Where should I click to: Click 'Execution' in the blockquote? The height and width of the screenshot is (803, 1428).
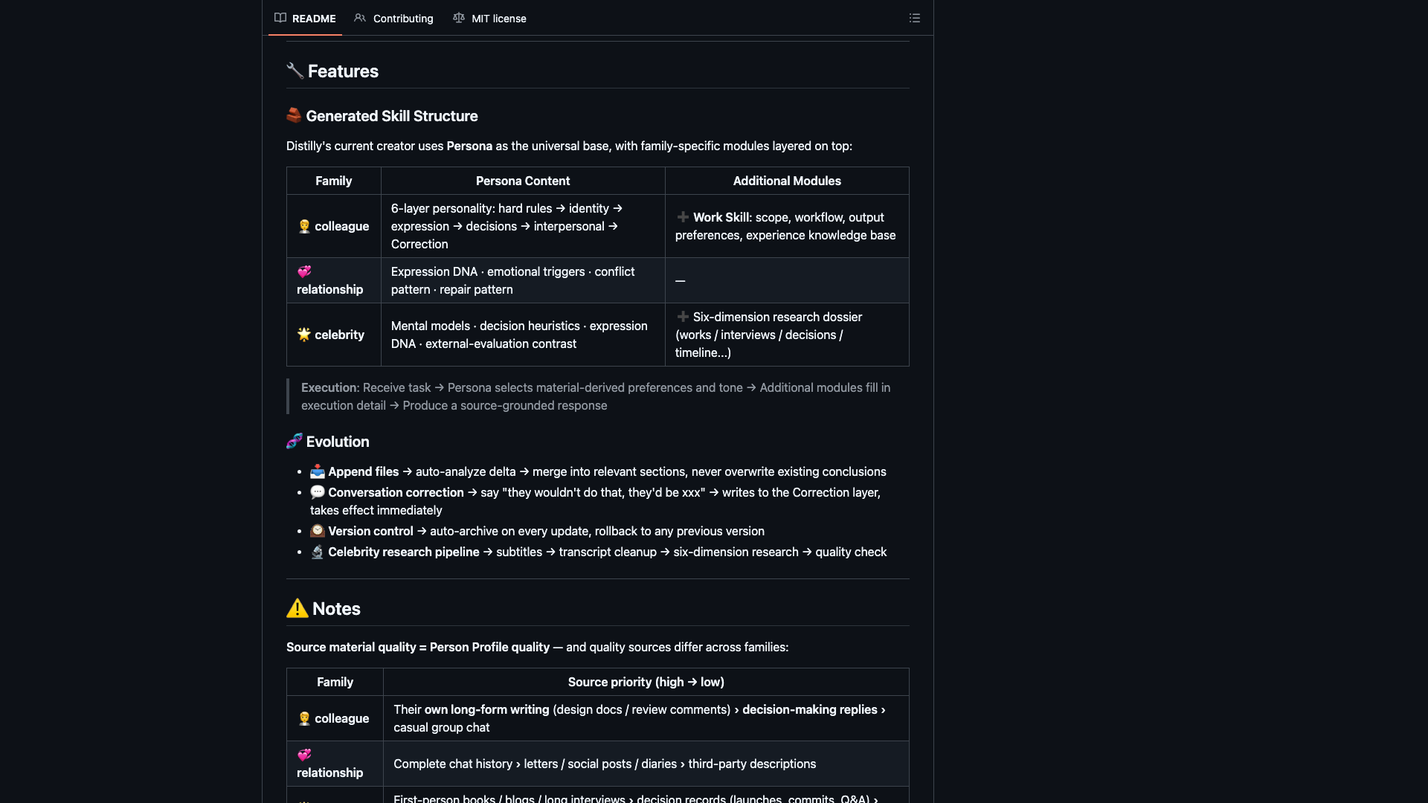click(329, 387)
